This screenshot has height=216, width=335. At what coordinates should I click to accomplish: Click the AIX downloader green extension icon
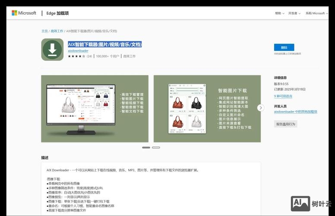point(52,50)
